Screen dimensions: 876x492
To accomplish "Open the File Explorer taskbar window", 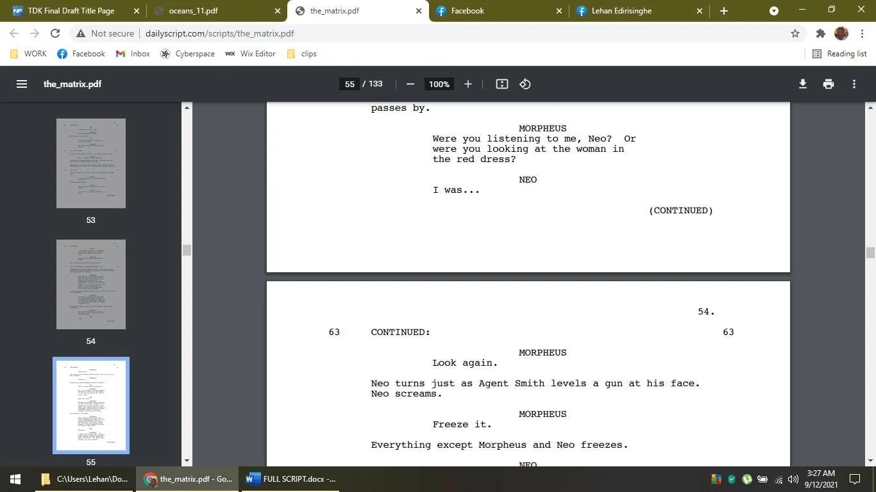I will (x=84, y=479).
